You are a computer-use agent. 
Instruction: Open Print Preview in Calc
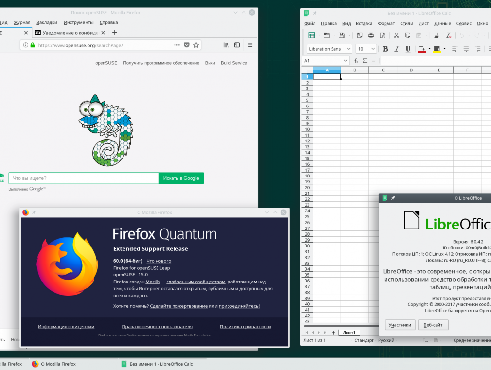(382, 35)
